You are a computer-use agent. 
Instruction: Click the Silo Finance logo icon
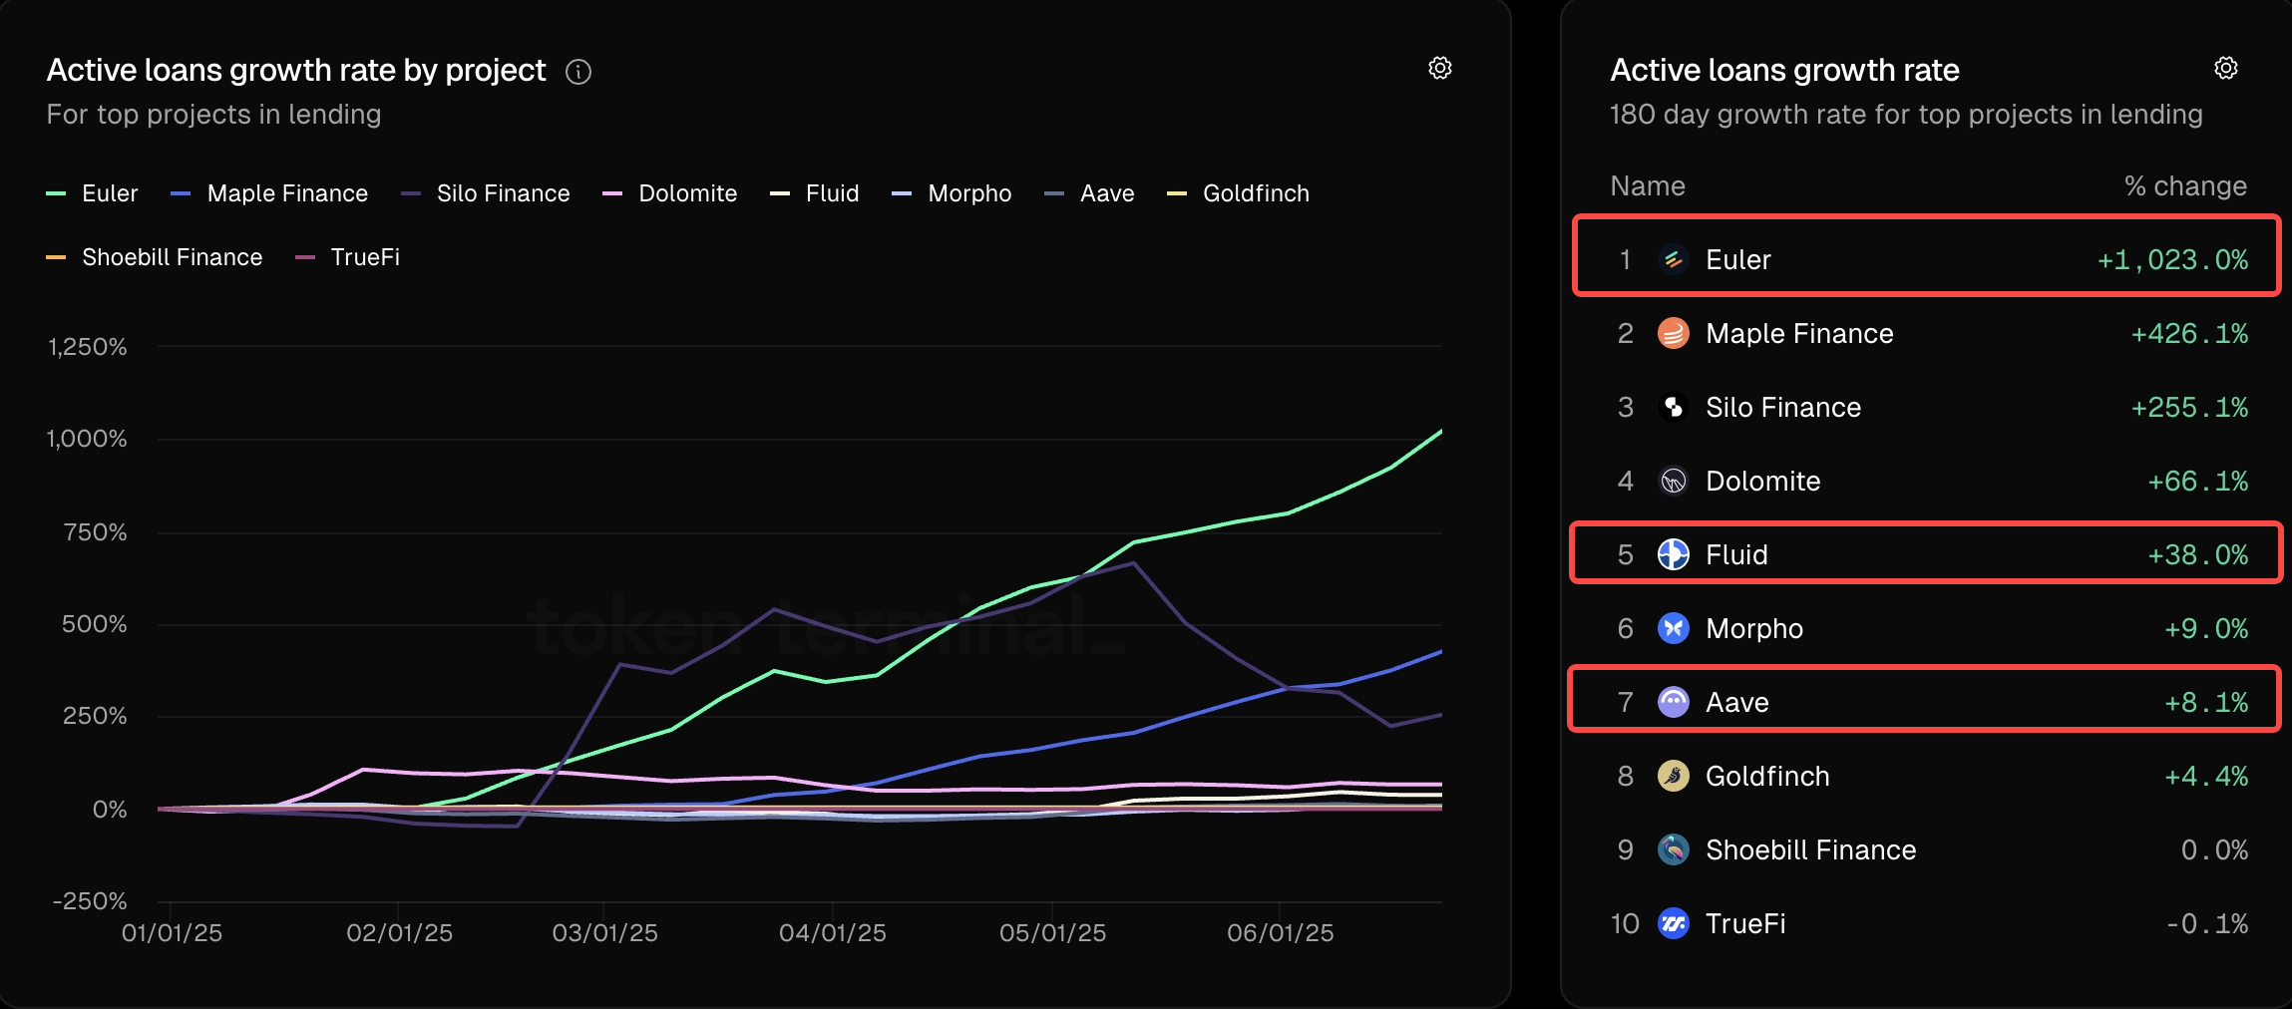pyautogui.click(x=1674, y=407)
